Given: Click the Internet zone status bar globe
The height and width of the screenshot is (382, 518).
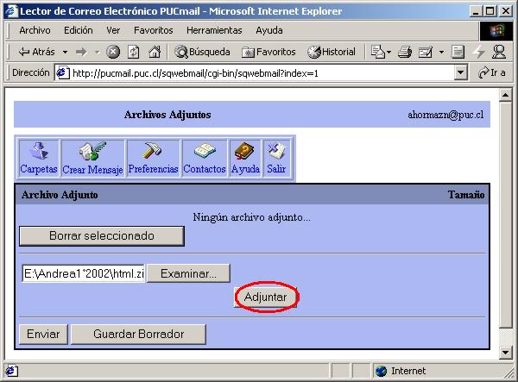Looking at the screenshot, I should pyautogui.click(x=382, y=371).
